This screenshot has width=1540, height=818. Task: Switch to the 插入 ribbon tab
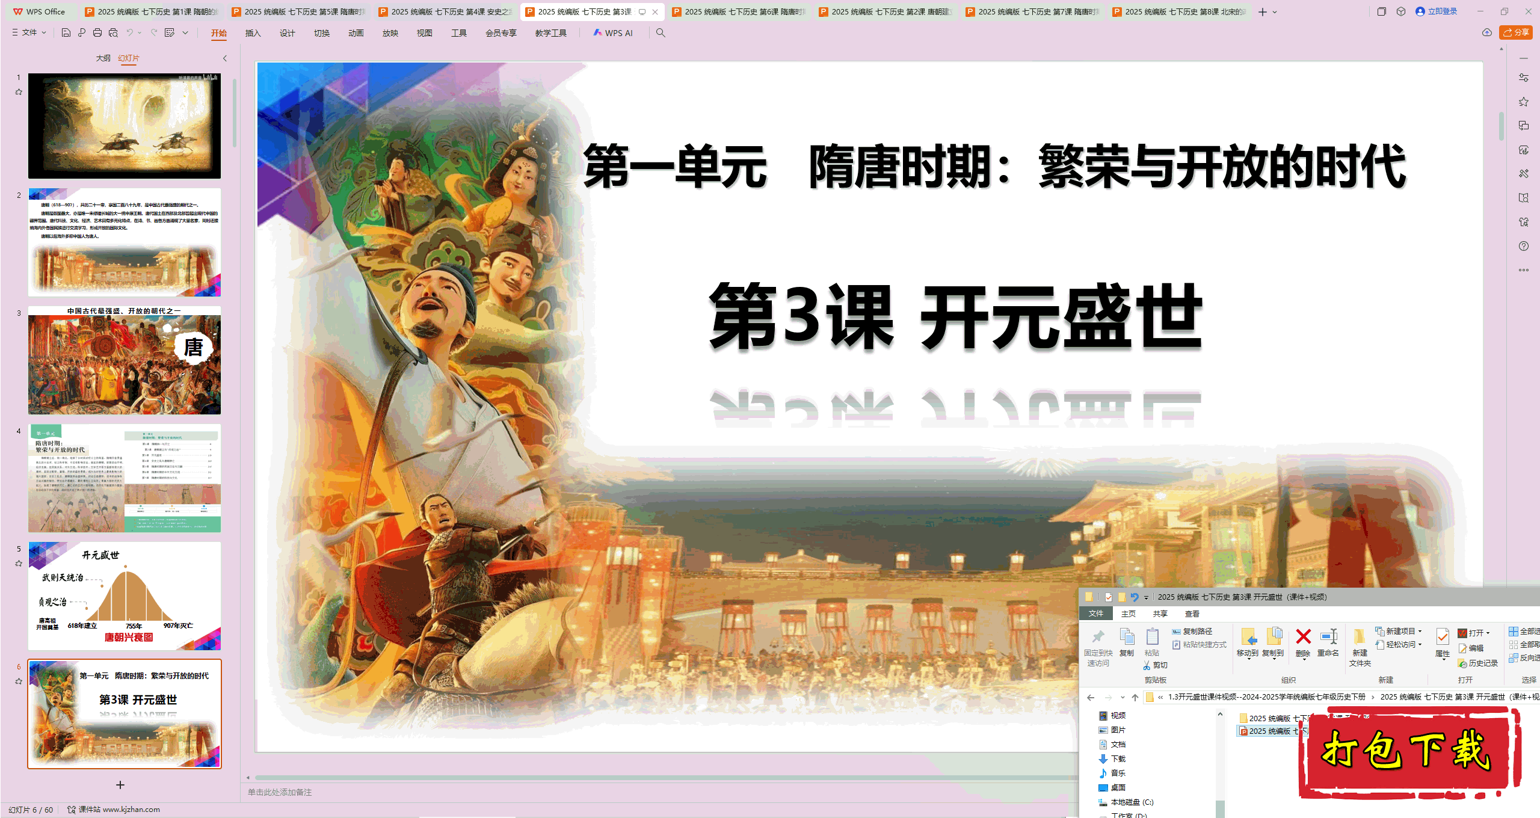(253, 33)
